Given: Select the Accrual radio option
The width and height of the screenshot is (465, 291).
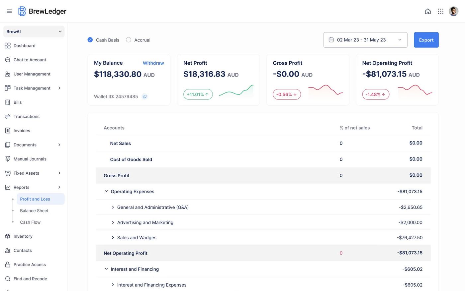Looking at the screenshot, I should pos(129,40).
